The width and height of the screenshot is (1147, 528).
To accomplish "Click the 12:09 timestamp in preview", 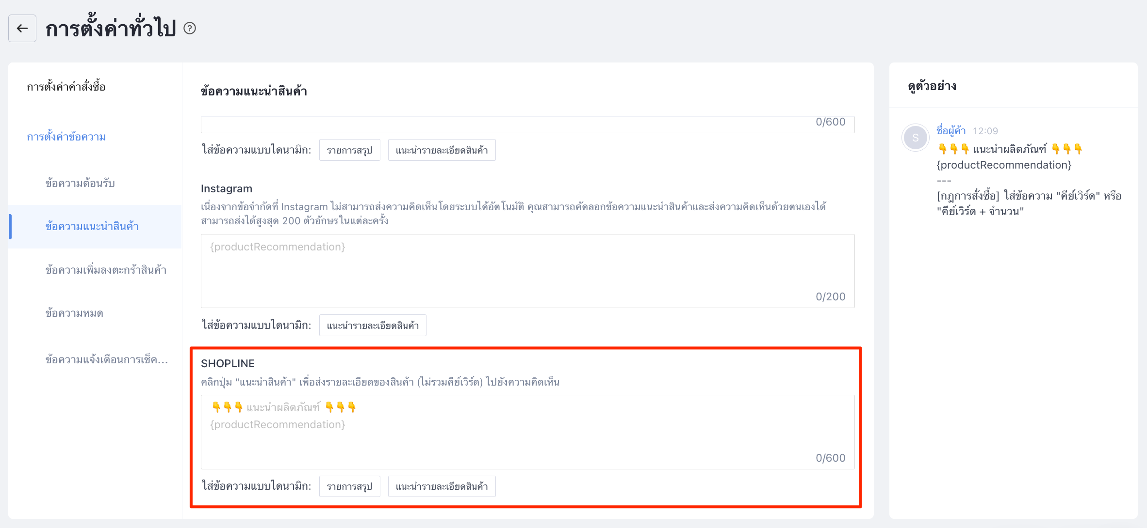I will pos(985,131).
